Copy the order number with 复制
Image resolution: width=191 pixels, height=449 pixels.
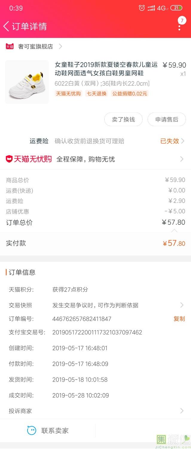(179, 319)
